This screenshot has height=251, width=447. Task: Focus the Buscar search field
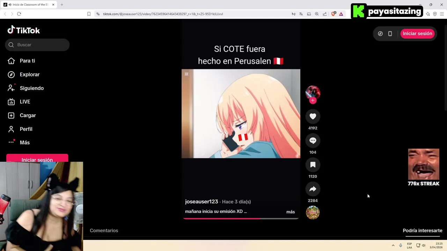coord(37,45)
